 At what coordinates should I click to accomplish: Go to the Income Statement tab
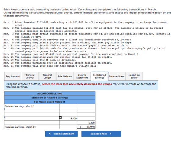pyautogui.click(x=82, y=76)
